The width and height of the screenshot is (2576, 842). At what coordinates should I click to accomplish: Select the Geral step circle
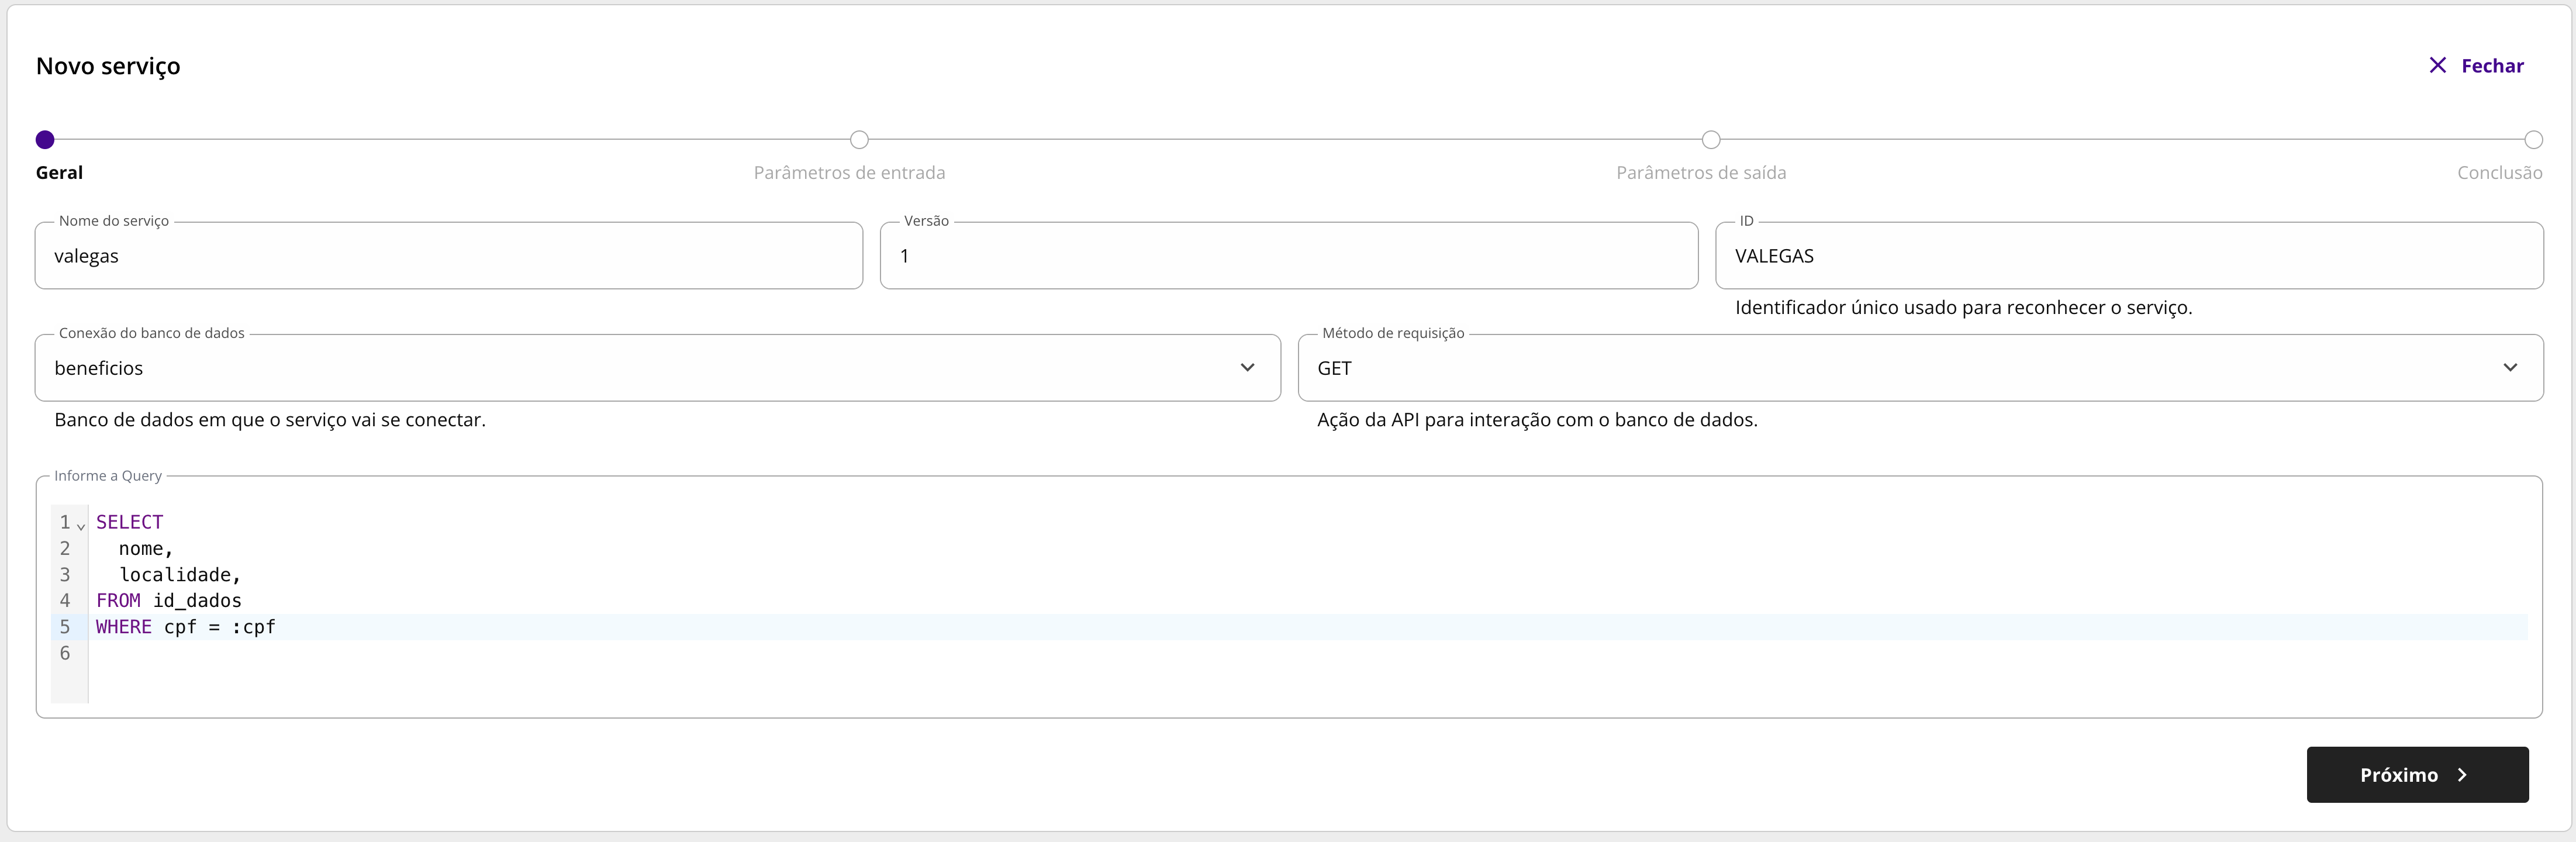pos(45,140)
